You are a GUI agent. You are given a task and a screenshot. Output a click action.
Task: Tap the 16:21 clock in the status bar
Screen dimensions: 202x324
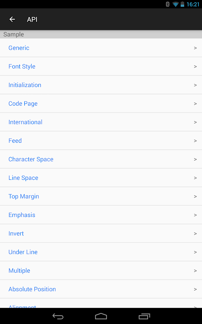click(x=193, y=4)
